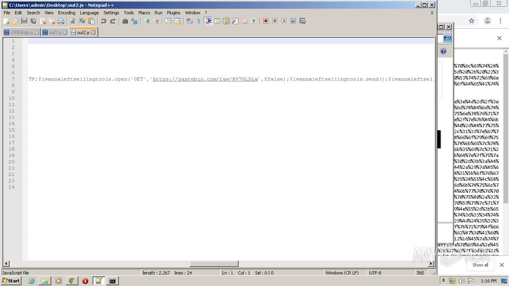The width and height of the screenshot is (509, 286).
Task: Open the Encoding menu
Action: [x=66, y=13]
